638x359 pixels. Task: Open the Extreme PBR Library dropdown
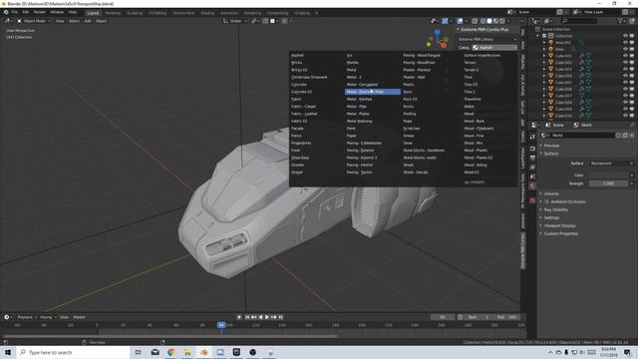tap(487, 40)
